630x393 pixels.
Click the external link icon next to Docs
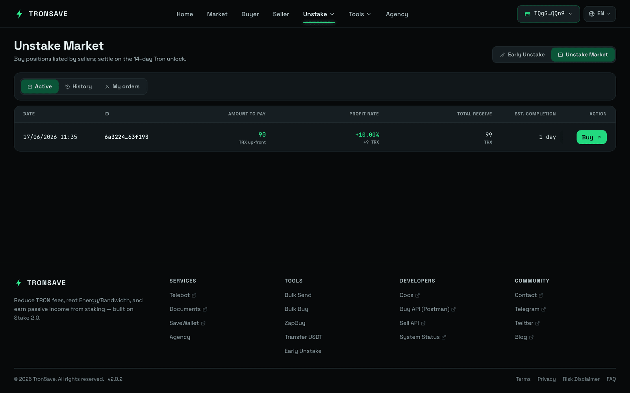pos(417,296)
